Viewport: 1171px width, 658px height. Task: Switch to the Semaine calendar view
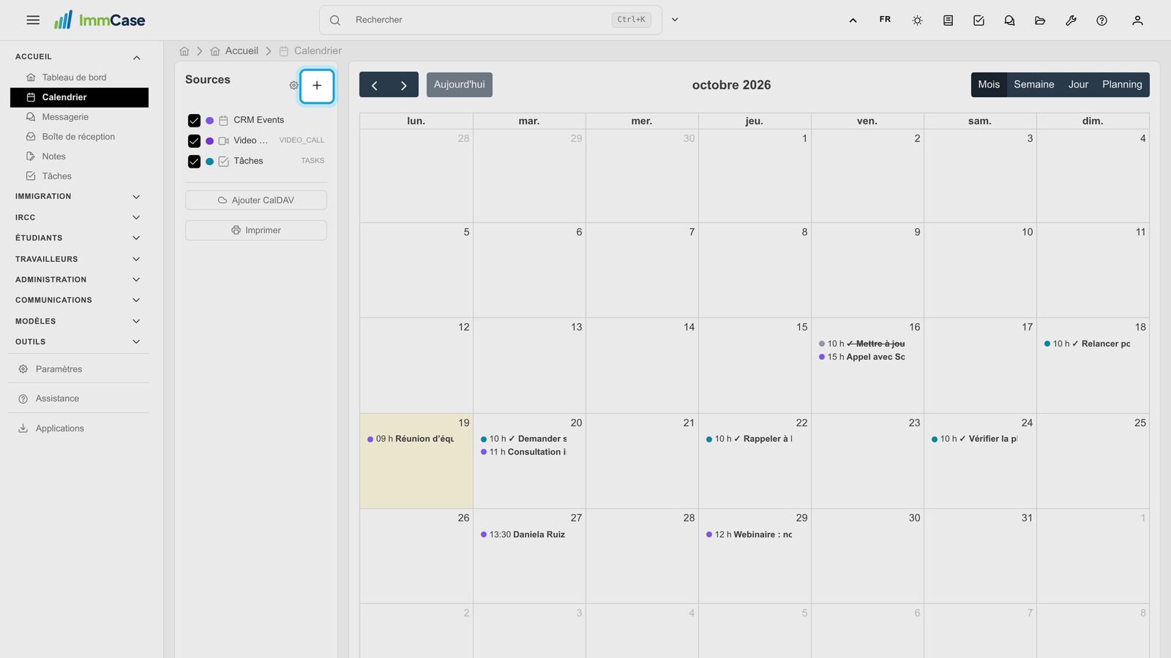[1033, 85]
